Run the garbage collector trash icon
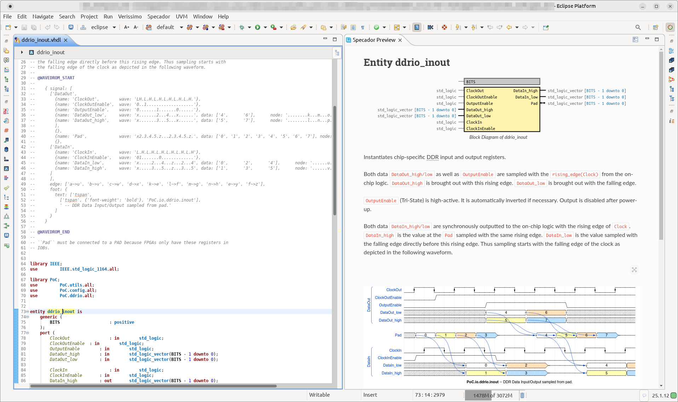 [x=522, y=395]
